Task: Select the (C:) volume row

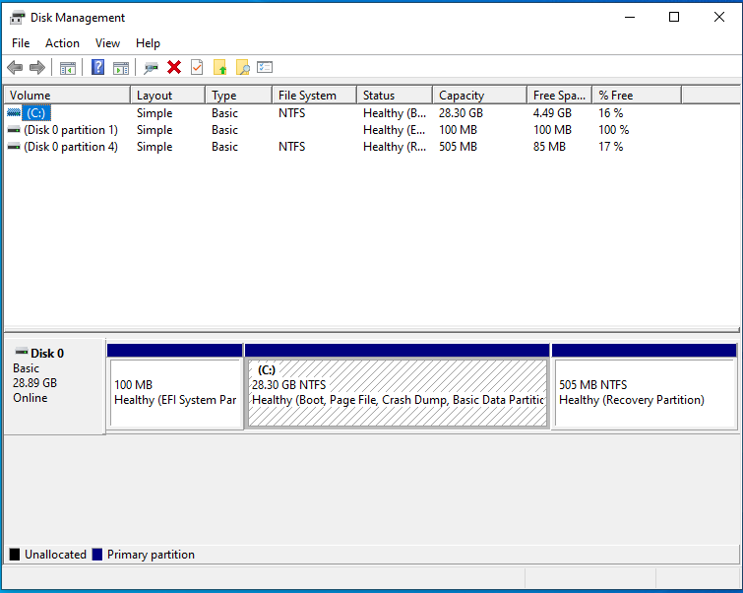Action: (x=372, y=113)
